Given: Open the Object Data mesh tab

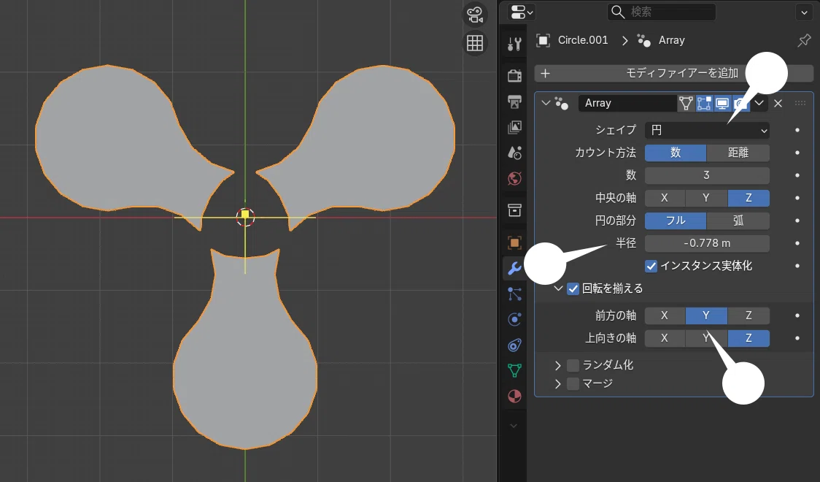Looking at the screenshot, I should point(514,370).
